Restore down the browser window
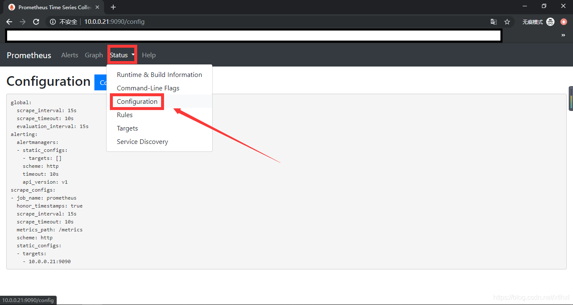Image resolution: width=573 pixels, height=305 pixels. pyautogui.click(x=544, y=6)
